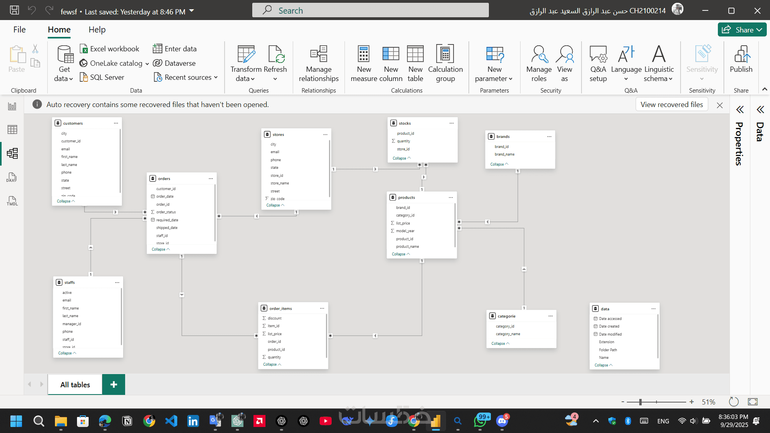This screenshot has height=433, width=770.
Task: Collapse the customers table card
Action: [66, 201]
